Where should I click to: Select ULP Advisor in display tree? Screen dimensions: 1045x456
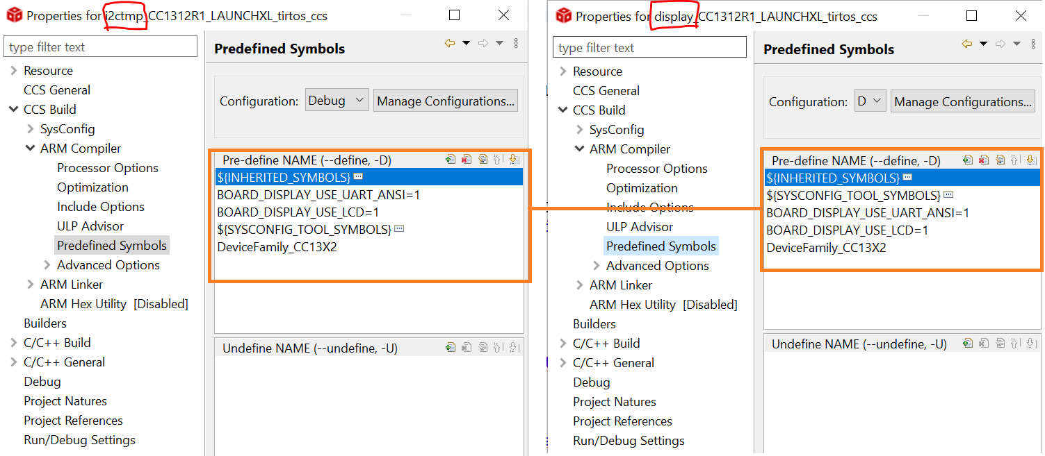[x=640, y=226]
